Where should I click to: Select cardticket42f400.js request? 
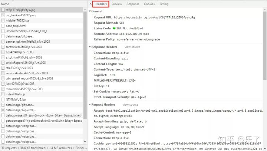pos(42,47)
